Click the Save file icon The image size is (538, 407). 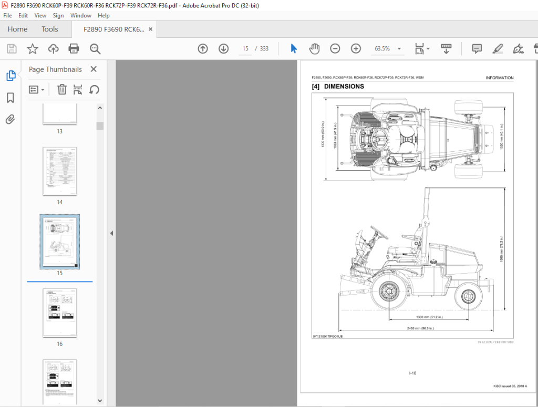pos(12,49)
